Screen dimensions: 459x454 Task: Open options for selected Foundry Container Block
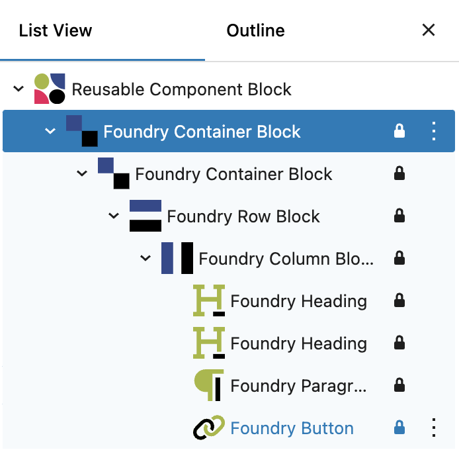pyautogui.click(x=434, y=131)
